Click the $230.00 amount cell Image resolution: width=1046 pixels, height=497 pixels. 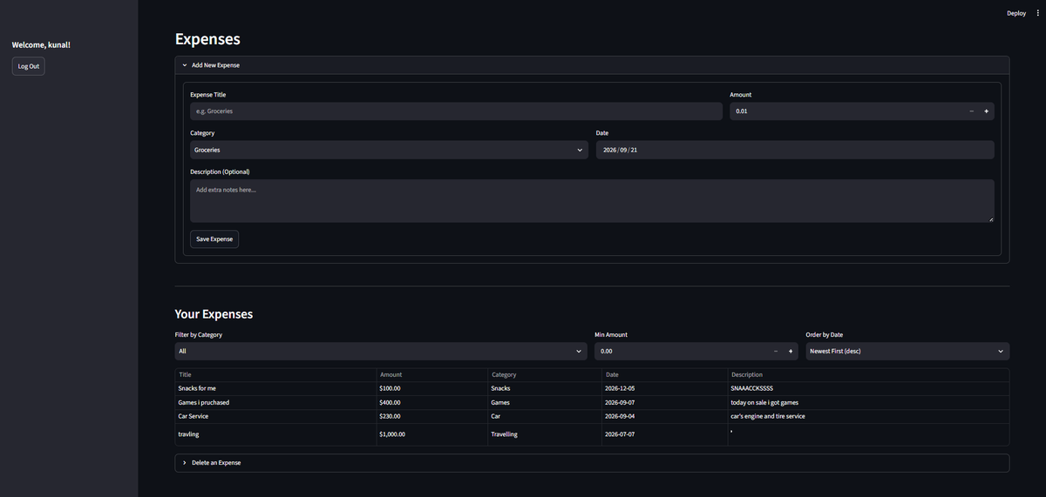(x=431, y=416)
